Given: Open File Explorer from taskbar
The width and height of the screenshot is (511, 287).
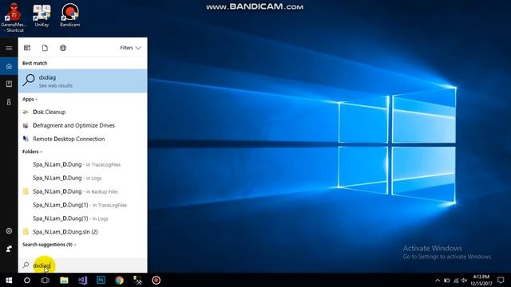Looking at the screenshot, I should click(64, 280).
